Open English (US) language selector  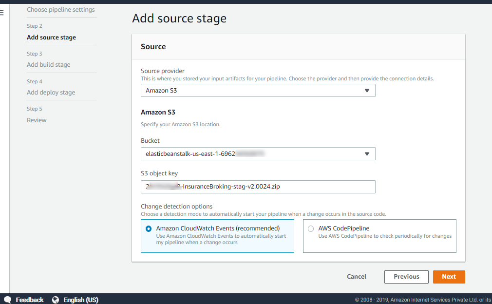(81, 300)
